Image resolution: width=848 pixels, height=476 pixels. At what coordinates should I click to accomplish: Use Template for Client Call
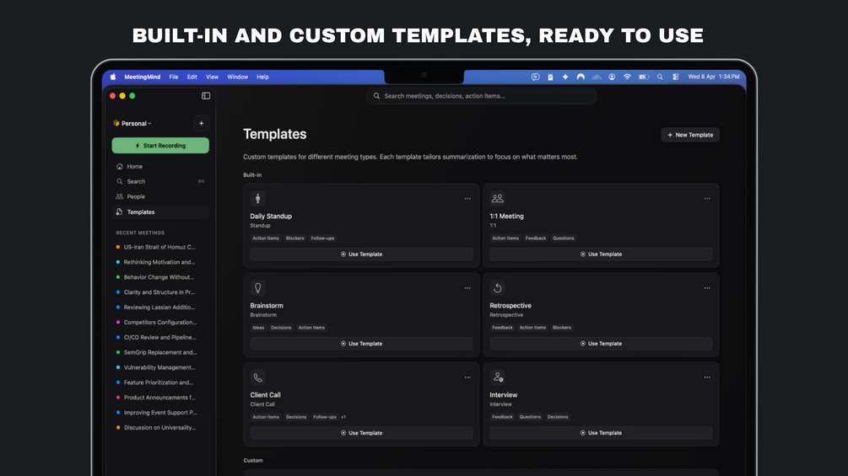click(x=361, y=433)
